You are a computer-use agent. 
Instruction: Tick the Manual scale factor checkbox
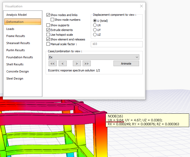48,44
